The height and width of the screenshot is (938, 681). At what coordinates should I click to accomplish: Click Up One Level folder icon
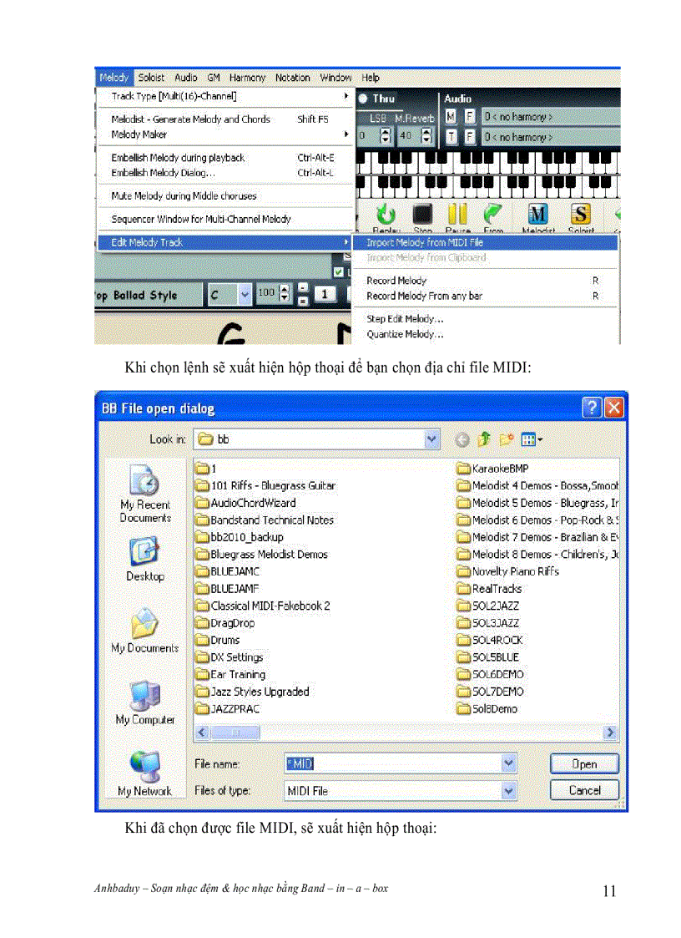coord(484,439)
